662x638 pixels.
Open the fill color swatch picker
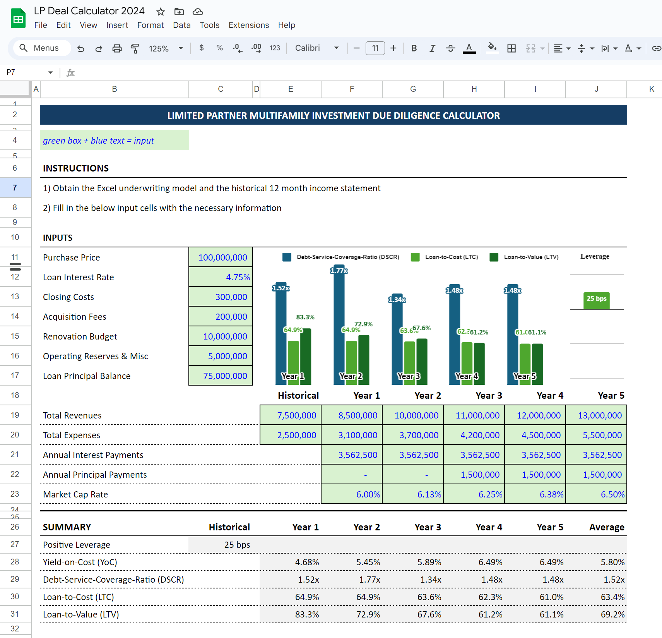point(492,48)
